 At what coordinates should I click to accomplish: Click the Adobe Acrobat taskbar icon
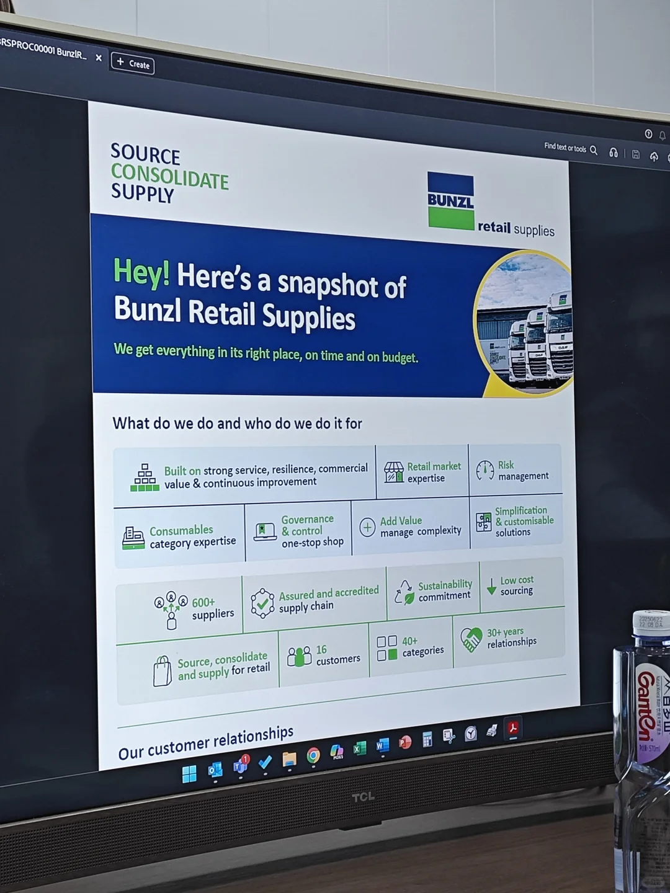pos(513,727)
